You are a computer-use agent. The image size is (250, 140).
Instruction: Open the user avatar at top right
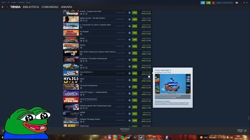coord(213,3)
